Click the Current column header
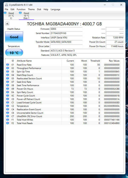The image size is (128, 178). coord(70,61)
